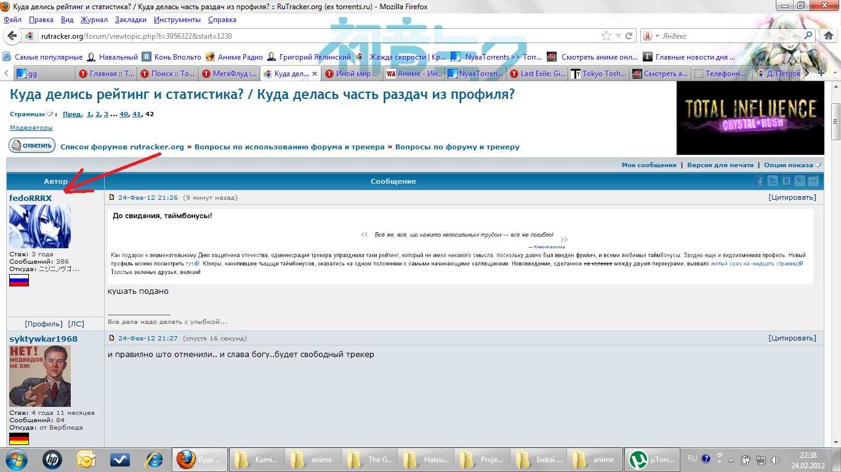Switch to the Last Exile tab
Image resolution: width=841 pixels, height=472 pixels.
(x=536, y=74)
